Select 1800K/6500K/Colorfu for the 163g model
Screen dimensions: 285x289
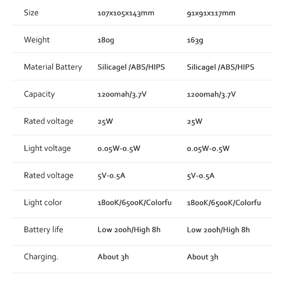click(x=224, y=203)
